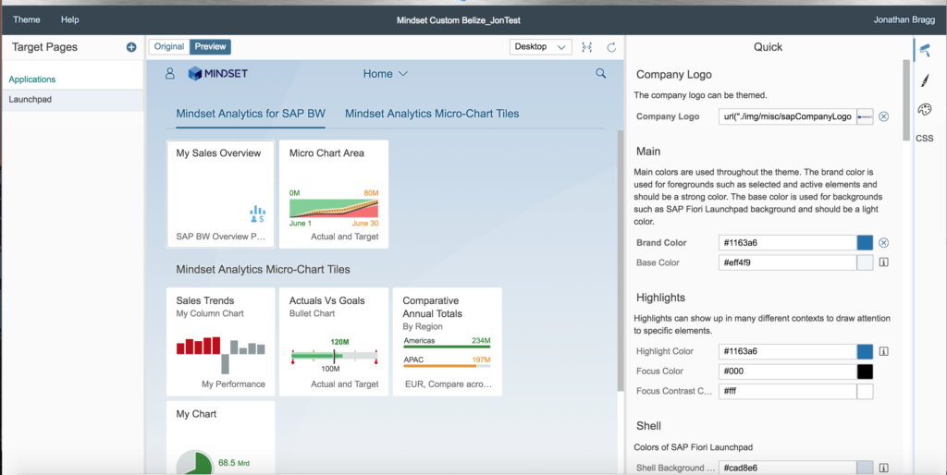Open the Micro Chart Area tile
The width and height of the screenshot is (947, 475).
[x=334, y=194]
